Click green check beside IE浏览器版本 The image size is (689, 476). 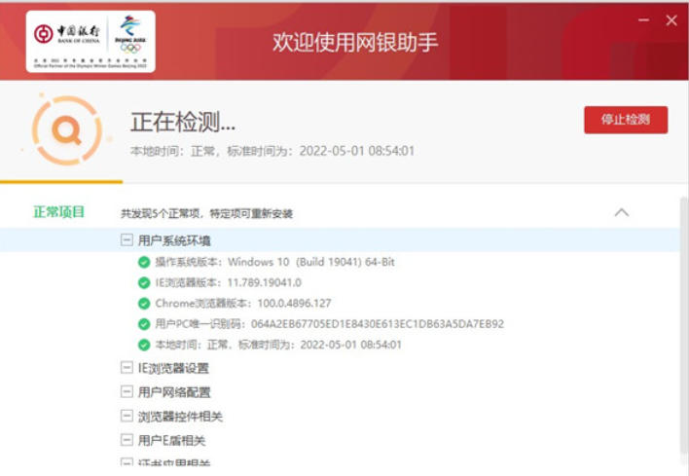[x=144, y=282]
